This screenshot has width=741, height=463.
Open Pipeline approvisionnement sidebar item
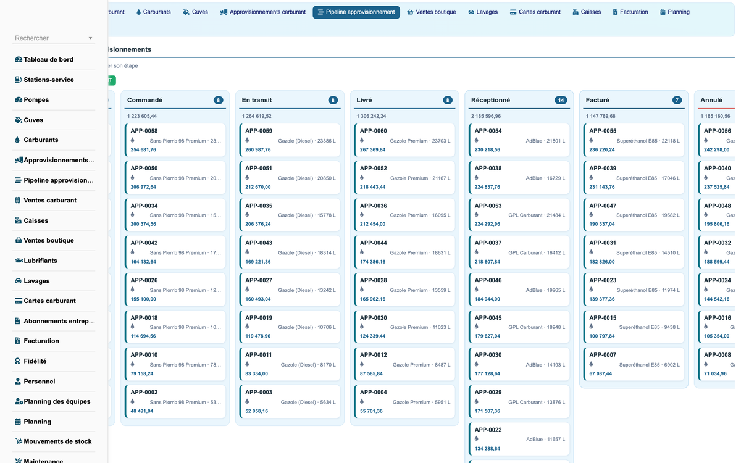tap(54, 180)
